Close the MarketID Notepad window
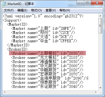Image resolution: width=105 pixels, height=97 pixels. tap(97, 3)
